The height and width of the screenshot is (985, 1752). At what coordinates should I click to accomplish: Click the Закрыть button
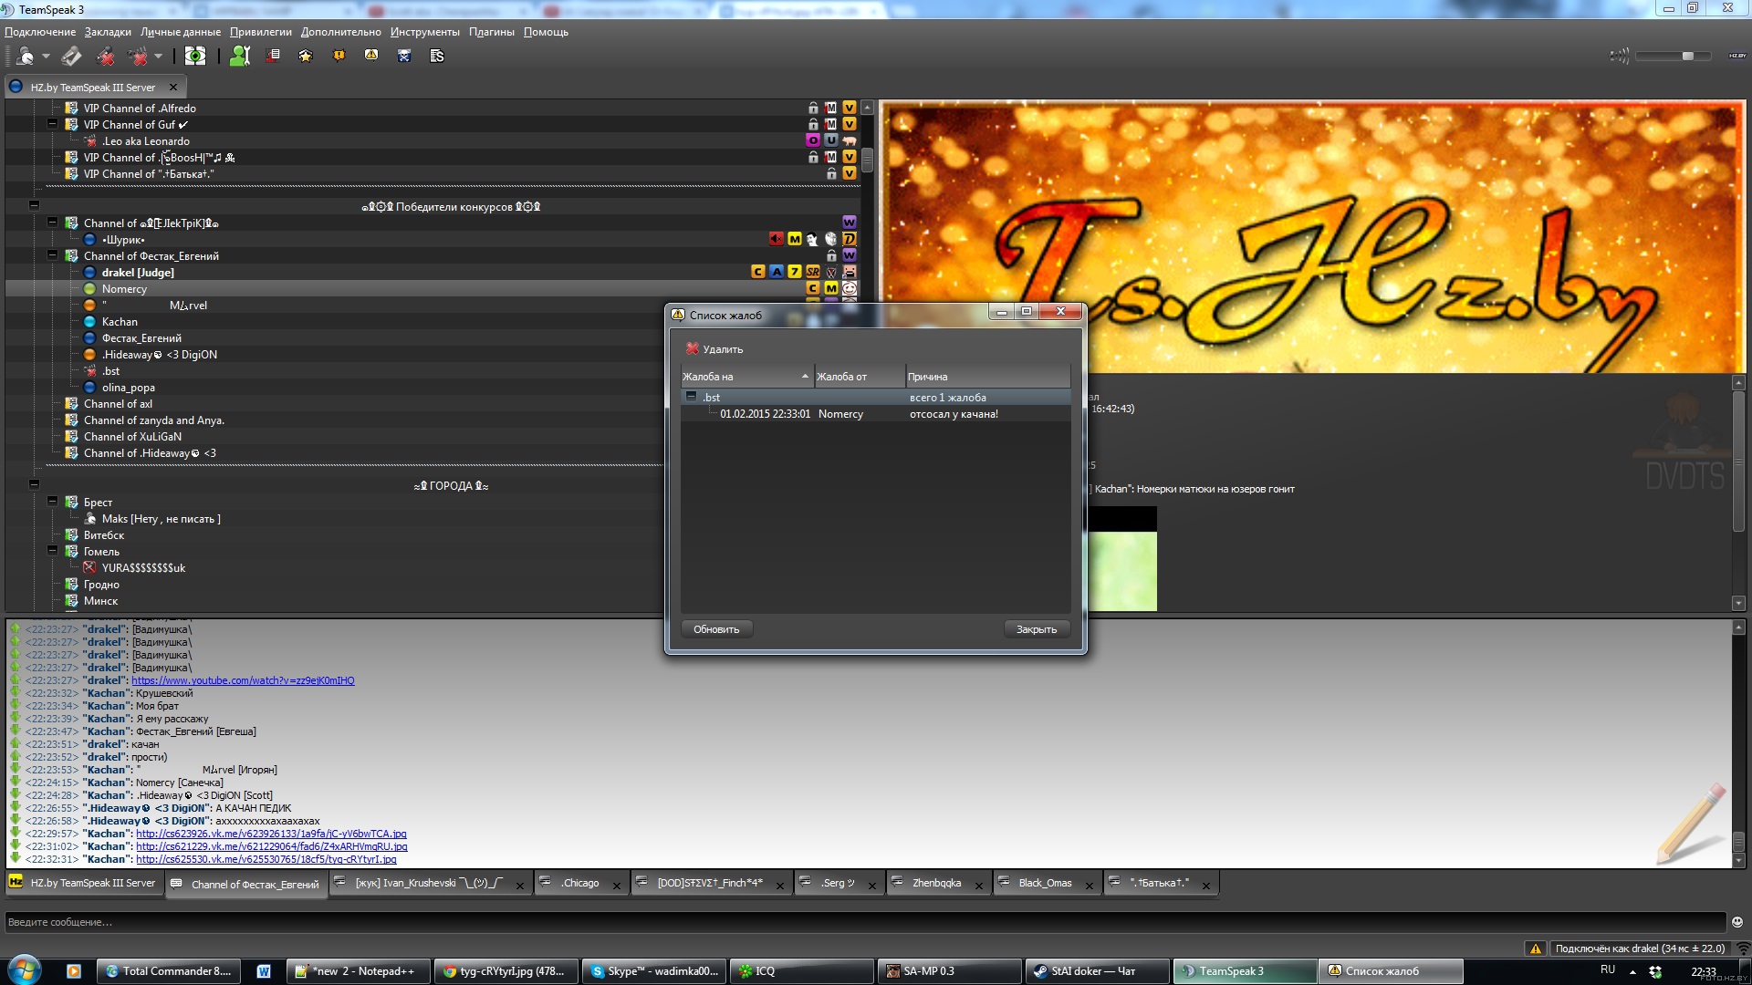point(1037,629)
